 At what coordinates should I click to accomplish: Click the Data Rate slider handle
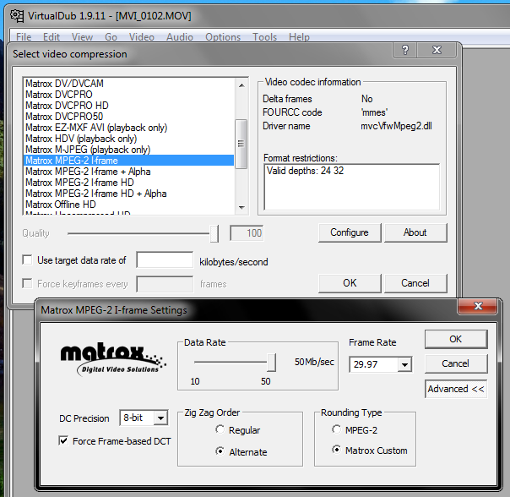click(271, 363)
